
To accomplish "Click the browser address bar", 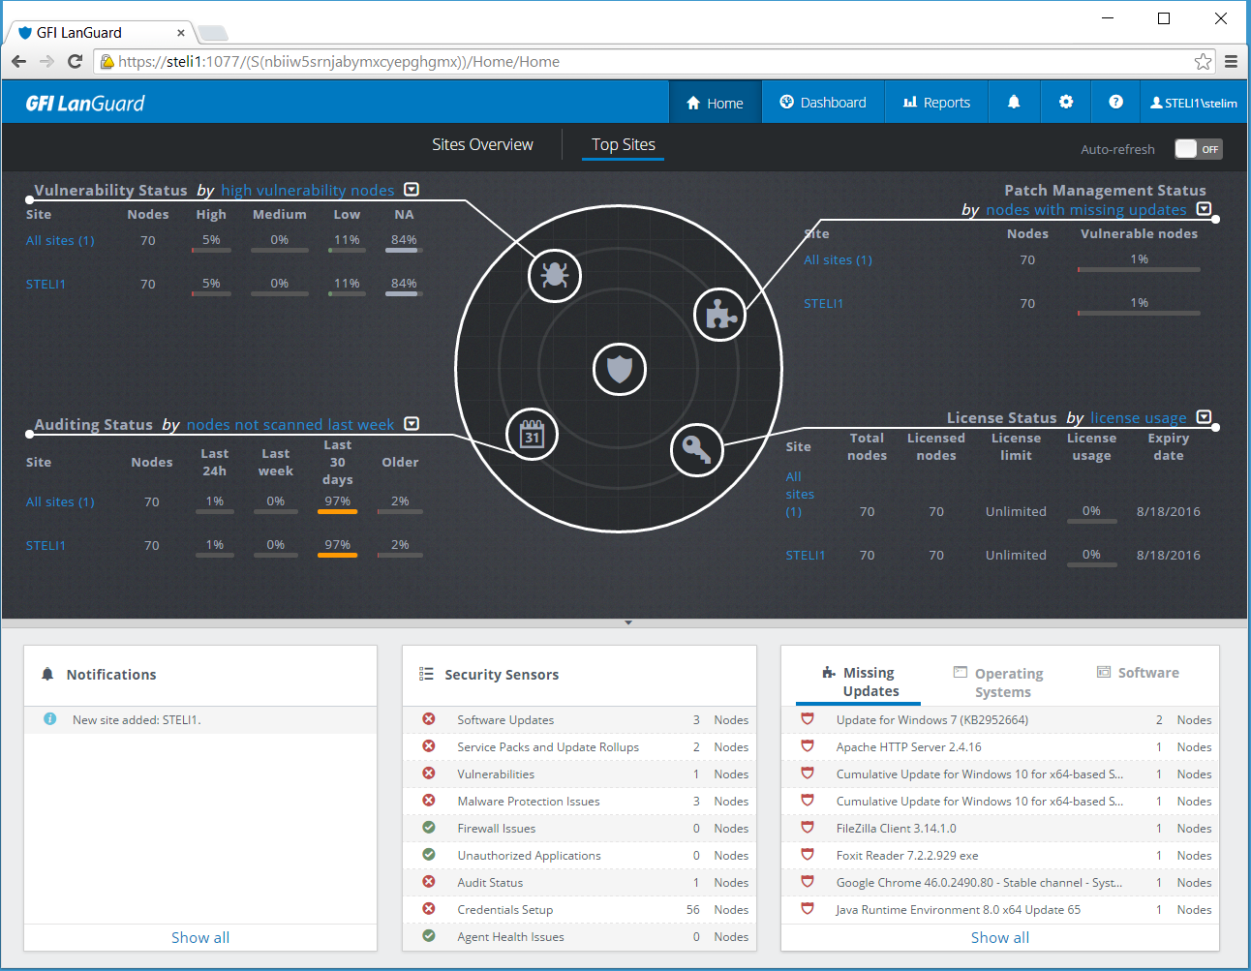I will (x=387, y=61).
